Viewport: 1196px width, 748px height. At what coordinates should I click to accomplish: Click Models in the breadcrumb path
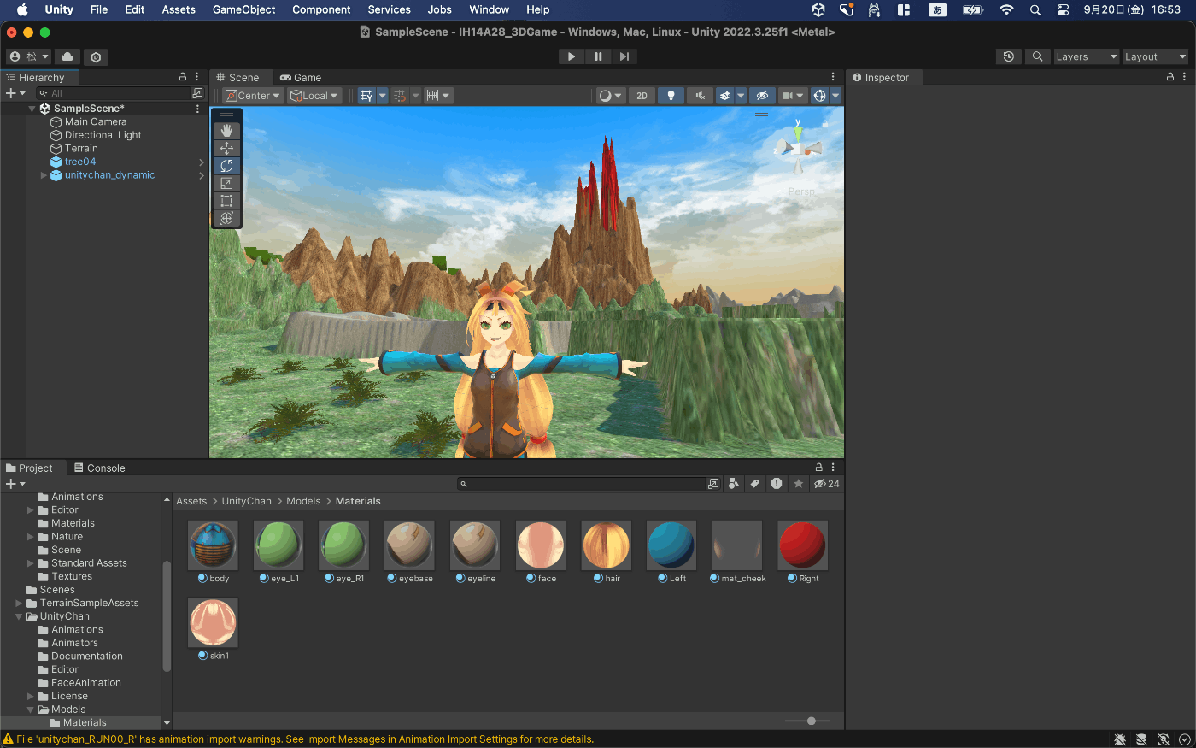coord(303,501)
